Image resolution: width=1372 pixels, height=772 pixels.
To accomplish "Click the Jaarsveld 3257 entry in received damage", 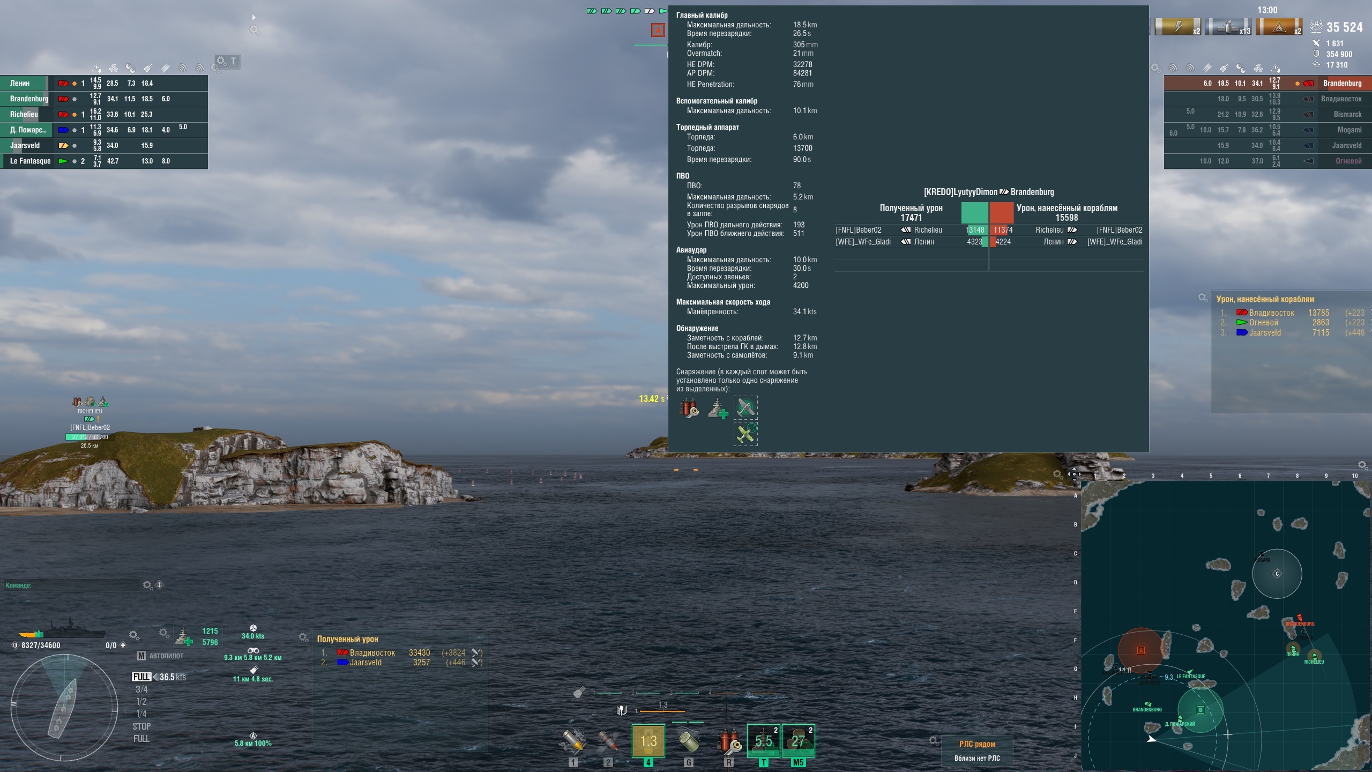I will [x=401, y=663].
